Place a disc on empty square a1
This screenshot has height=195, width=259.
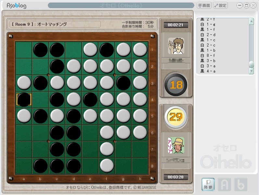(x=24, y=50)
